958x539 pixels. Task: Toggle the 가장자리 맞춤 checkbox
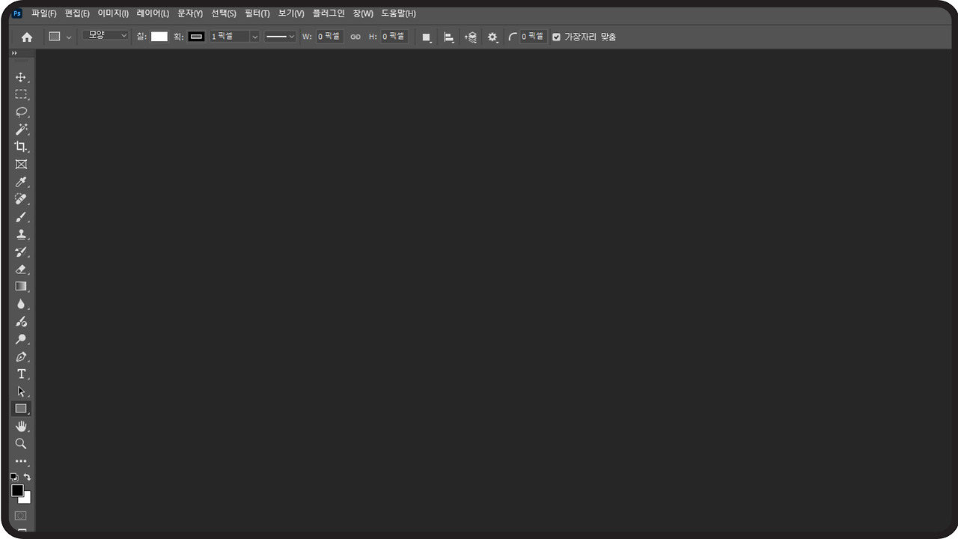pos(556,37)
